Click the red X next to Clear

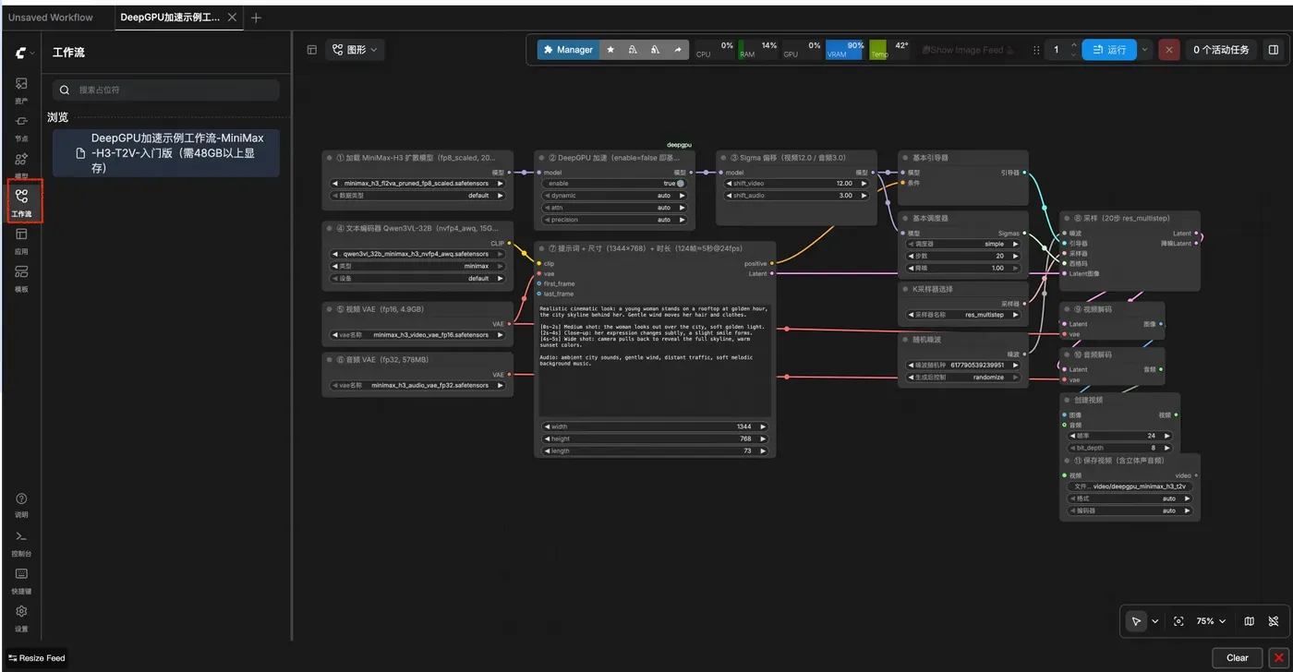(x=1279, y=658)
